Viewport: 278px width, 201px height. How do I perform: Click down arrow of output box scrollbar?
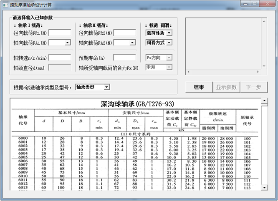[264, 66]
